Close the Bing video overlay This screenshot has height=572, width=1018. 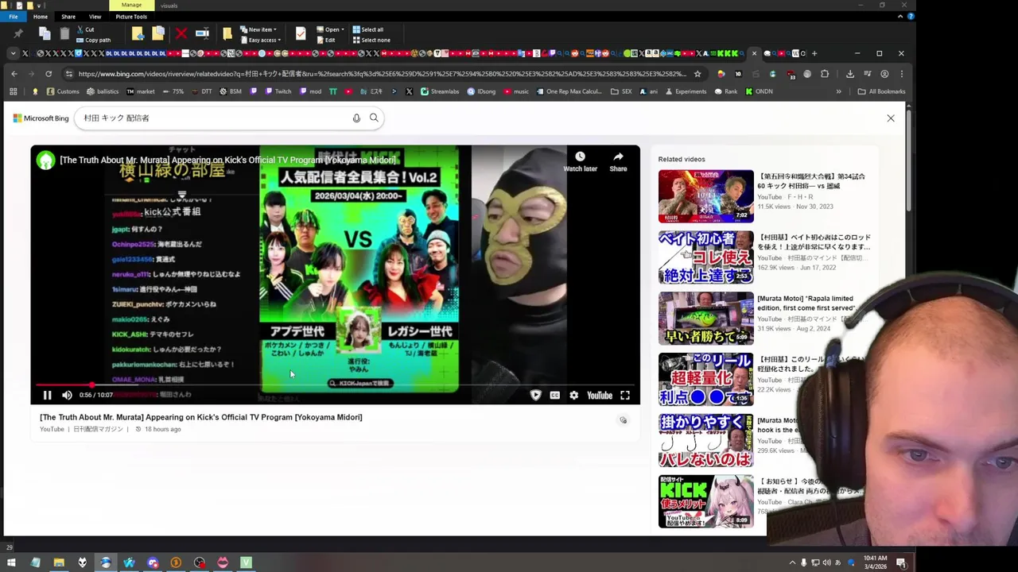(x=891, y=118)
